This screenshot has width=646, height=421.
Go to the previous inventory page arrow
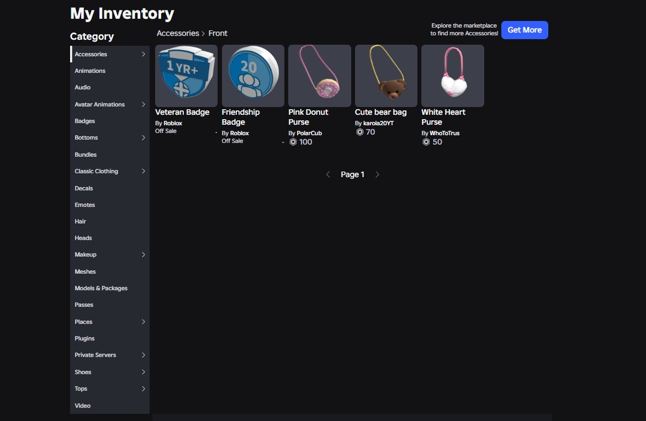328,174
